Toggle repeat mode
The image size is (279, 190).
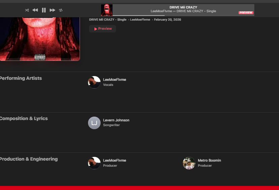pos(61,10)
